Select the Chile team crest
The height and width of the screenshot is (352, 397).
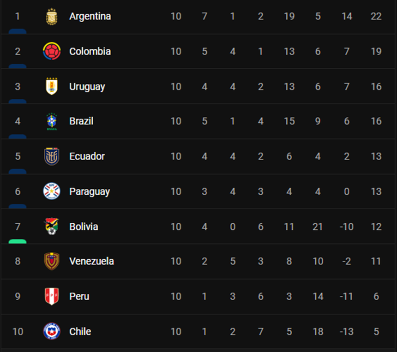51,331
